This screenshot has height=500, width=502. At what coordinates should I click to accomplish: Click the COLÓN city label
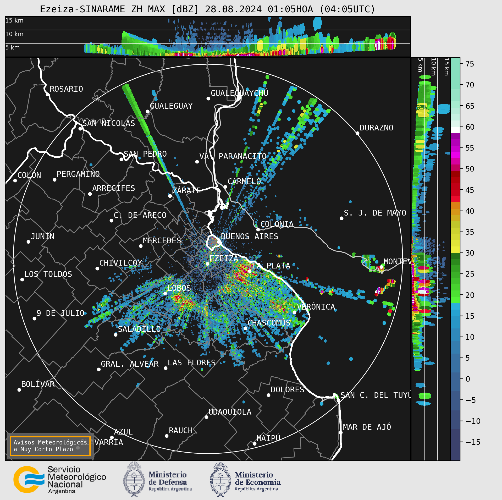(29, 175)
